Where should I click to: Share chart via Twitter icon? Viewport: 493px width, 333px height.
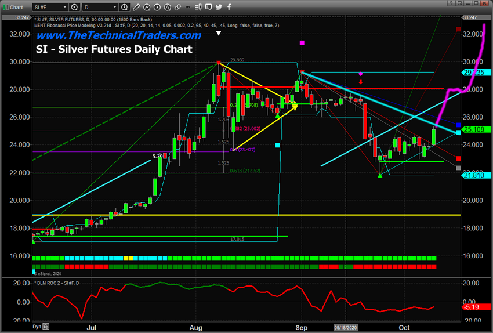coord(219,7)
